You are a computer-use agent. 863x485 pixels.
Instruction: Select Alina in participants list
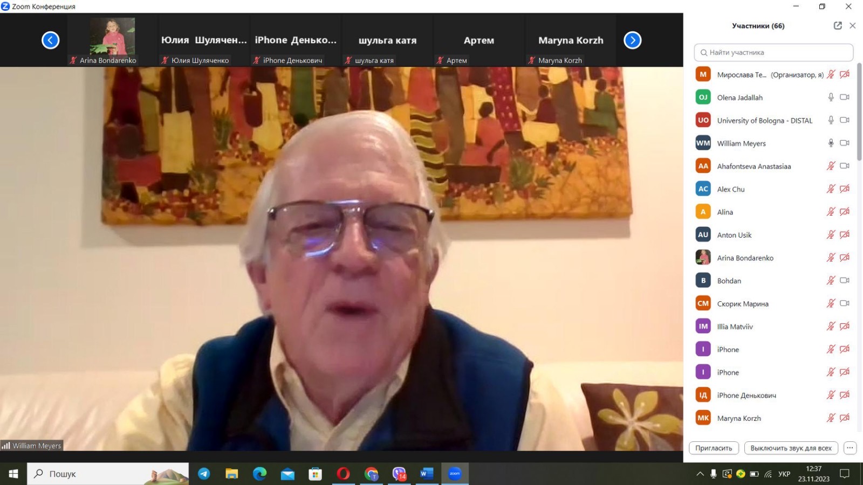773,212
